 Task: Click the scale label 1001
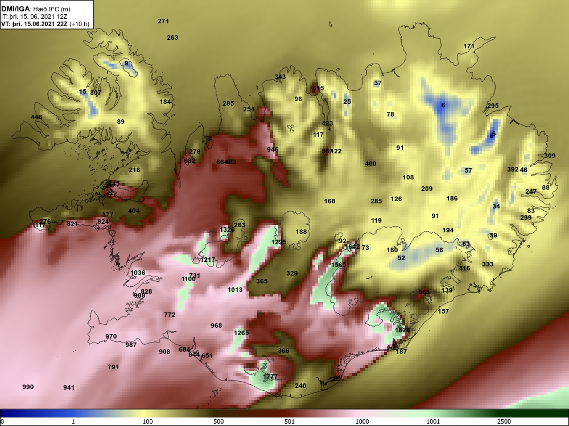coord(433,421)
